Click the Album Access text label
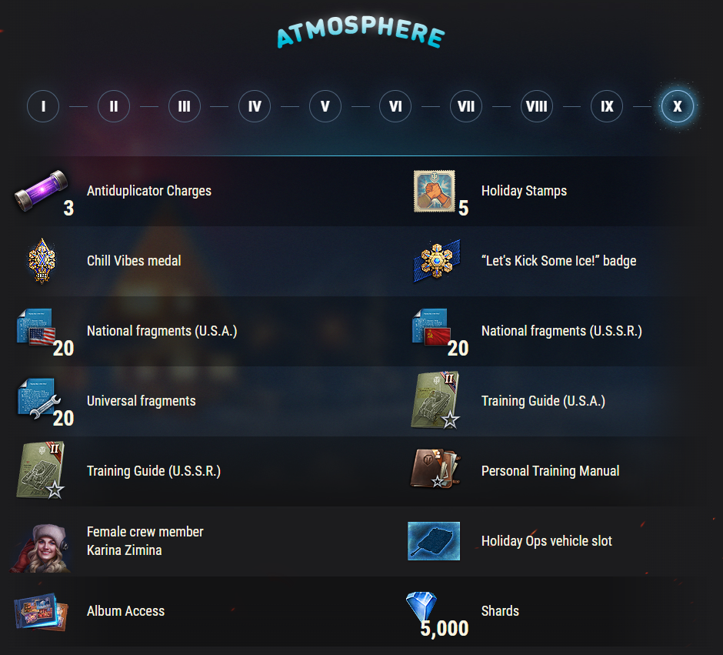Viewport: 723px width, 655px height. (125, 611)
